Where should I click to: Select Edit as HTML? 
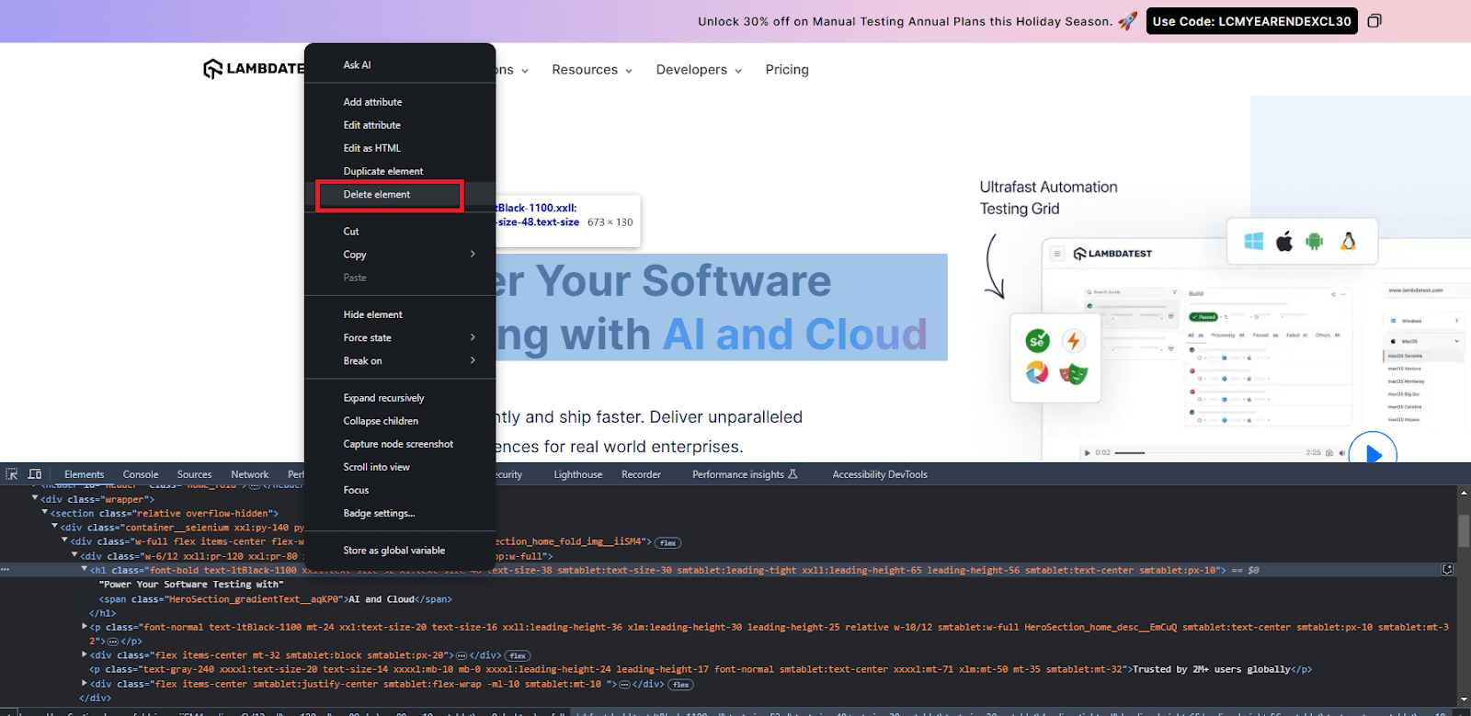pyautogui.click(x=400, y=148)
